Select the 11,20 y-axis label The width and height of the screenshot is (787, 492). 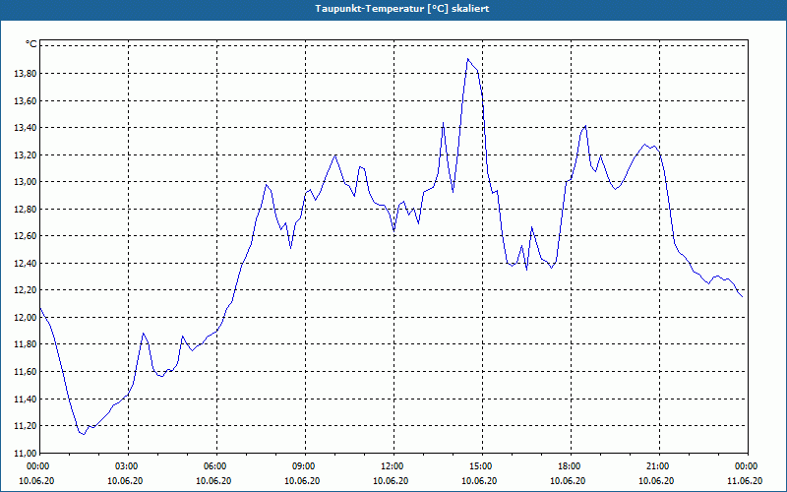coord(27,426)
